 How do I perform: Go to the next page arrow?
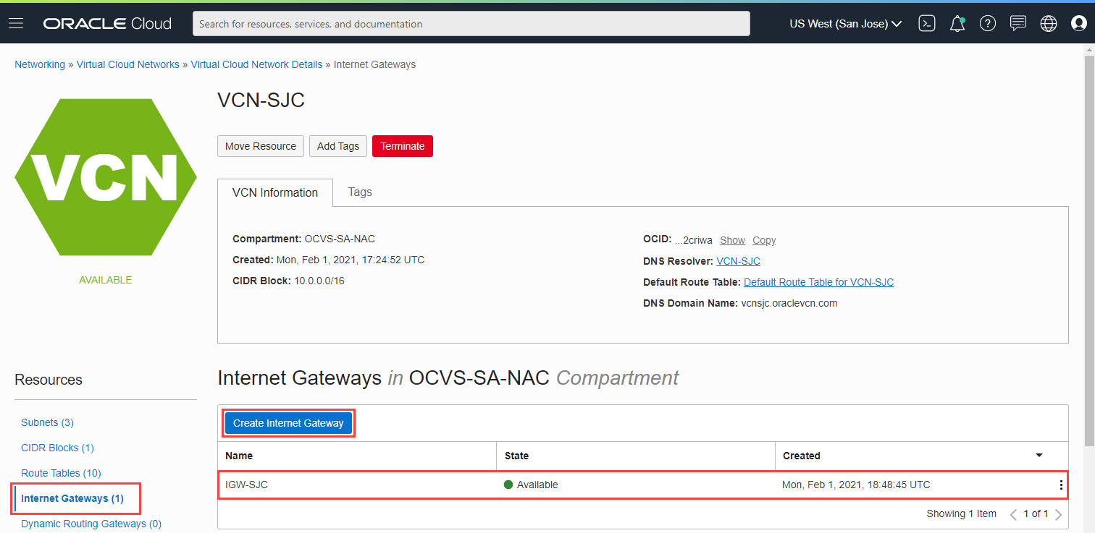1059,514
